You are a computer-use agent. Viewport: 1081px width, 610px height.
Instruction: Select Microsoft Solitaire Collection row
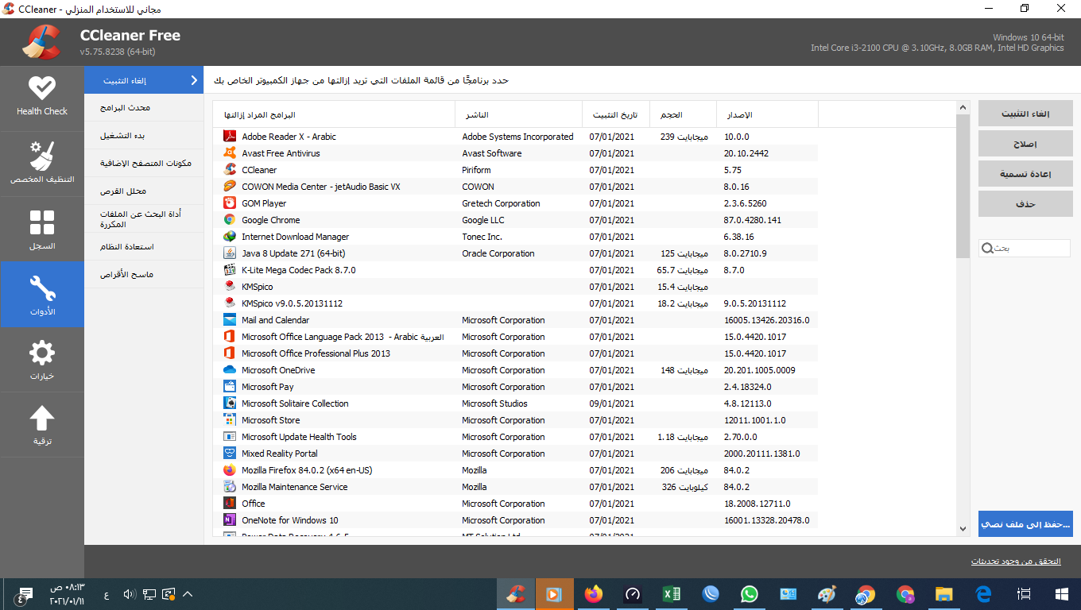[x=515, y=403]
